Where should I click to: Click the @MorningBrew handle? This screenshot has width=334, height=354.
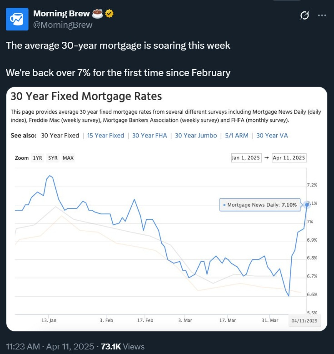click(x=63, y=25)
